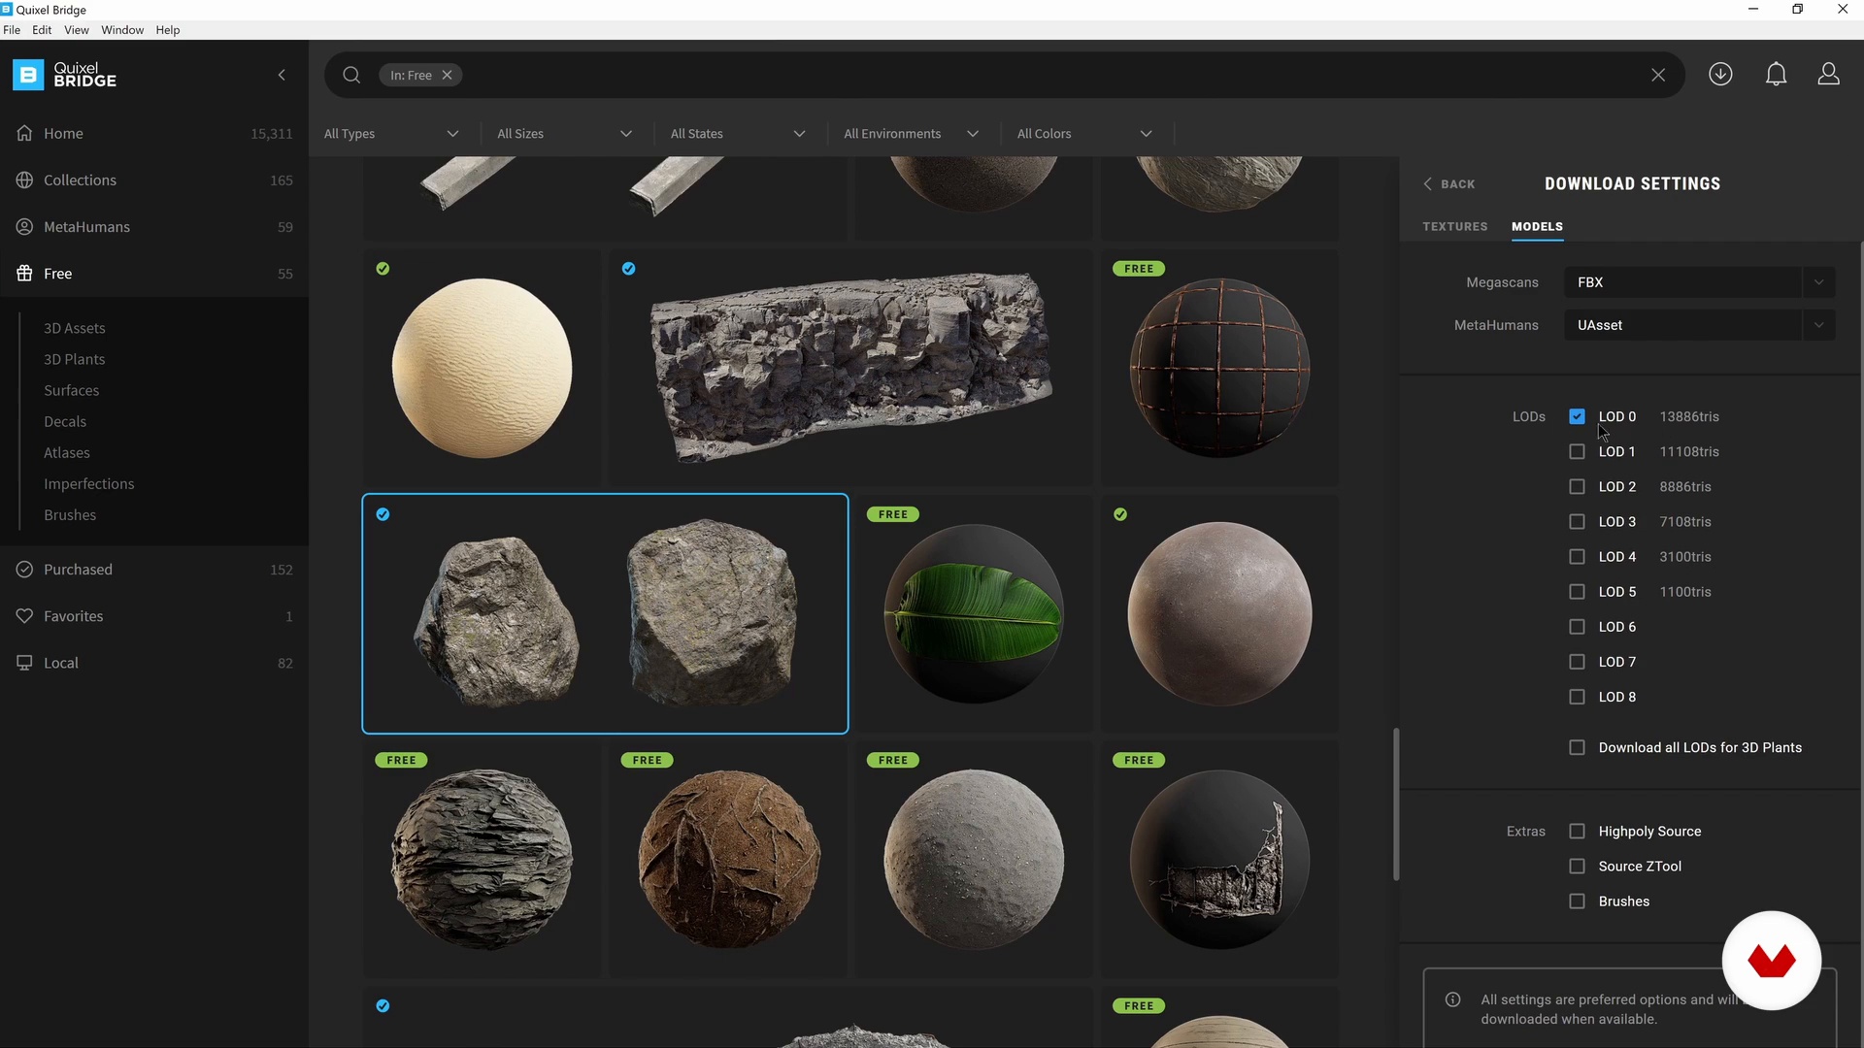Enable LOD 6 checkbox
The image size is (1864, 1048).
(x=1577, y=627)
